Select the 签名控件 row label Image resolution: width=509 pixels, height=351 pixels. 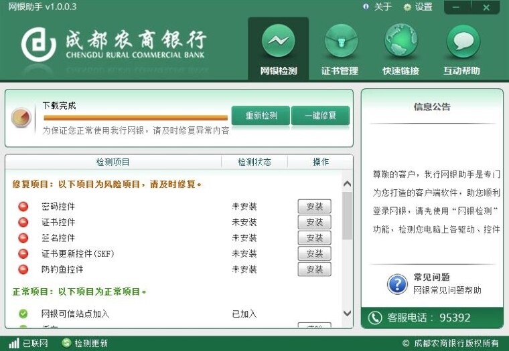[58, 238]
